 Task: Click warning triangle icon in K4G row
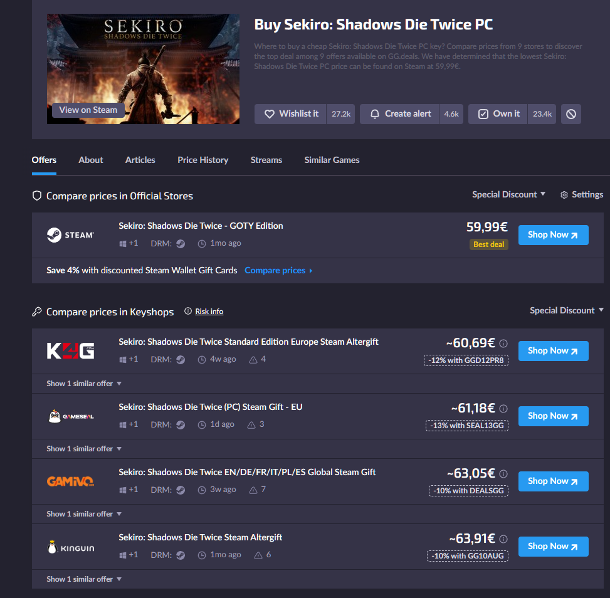(x=253, y=360)
